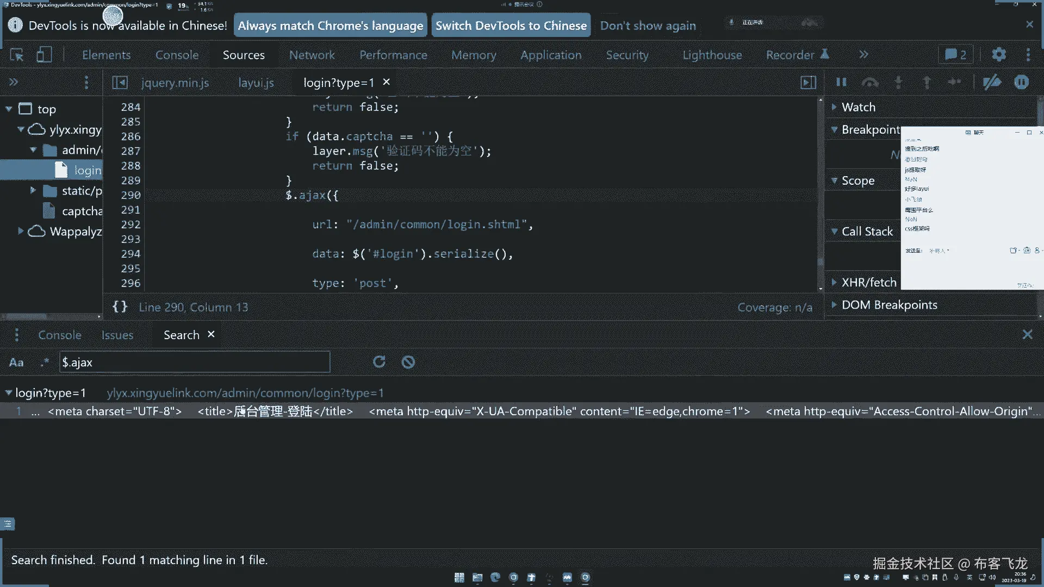The width and height of the screenshot is (1044, 587).
Task: Expand the static folder in tree
Action: pyautogui.click(x=33, y=191)
